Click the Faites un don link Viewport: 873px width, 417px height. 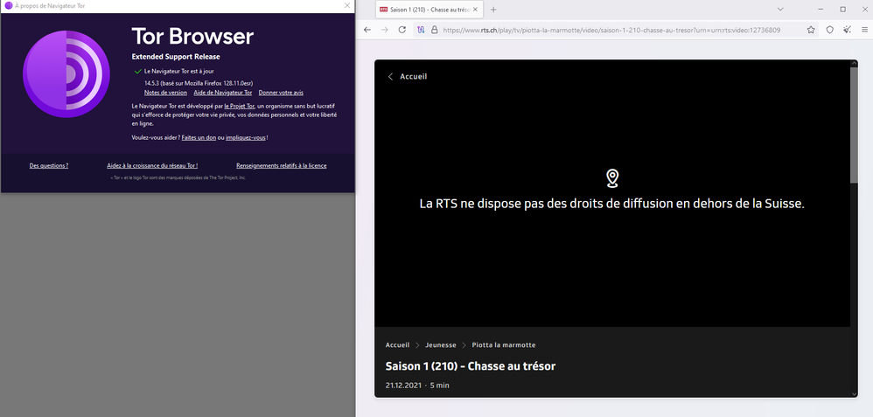pos(199,137)
